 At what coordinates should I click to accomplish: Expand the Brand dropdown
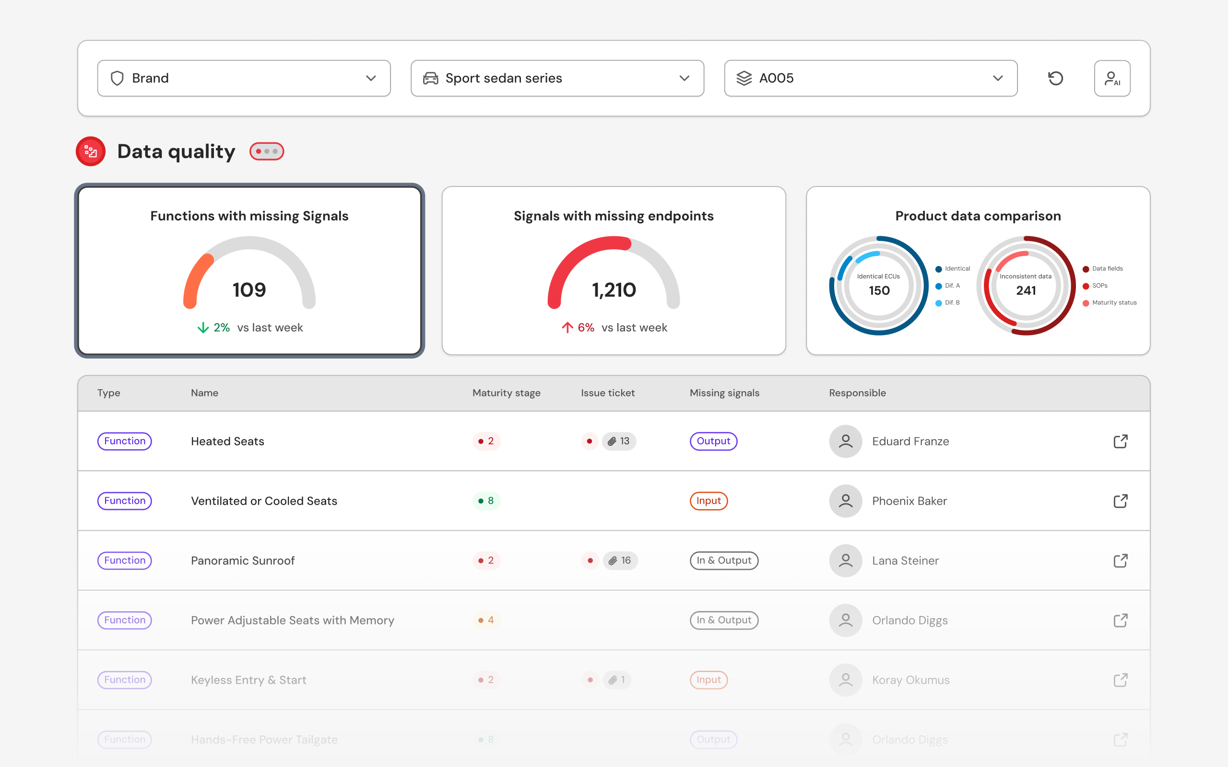pyautogui.click(x=244, y=78)
